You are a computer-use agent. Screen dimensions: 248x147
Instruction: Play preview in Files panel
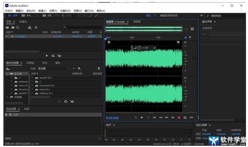(x=47, y=56)
